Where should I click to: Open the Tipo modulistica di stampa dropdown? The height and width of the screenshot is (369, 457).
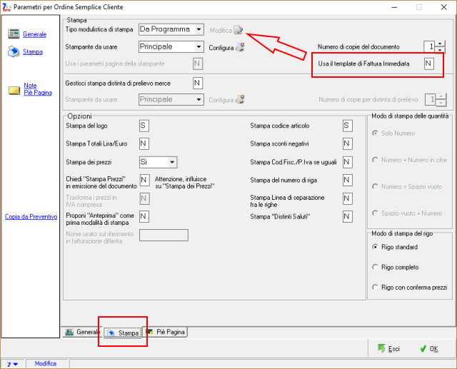tap(199, 29)
